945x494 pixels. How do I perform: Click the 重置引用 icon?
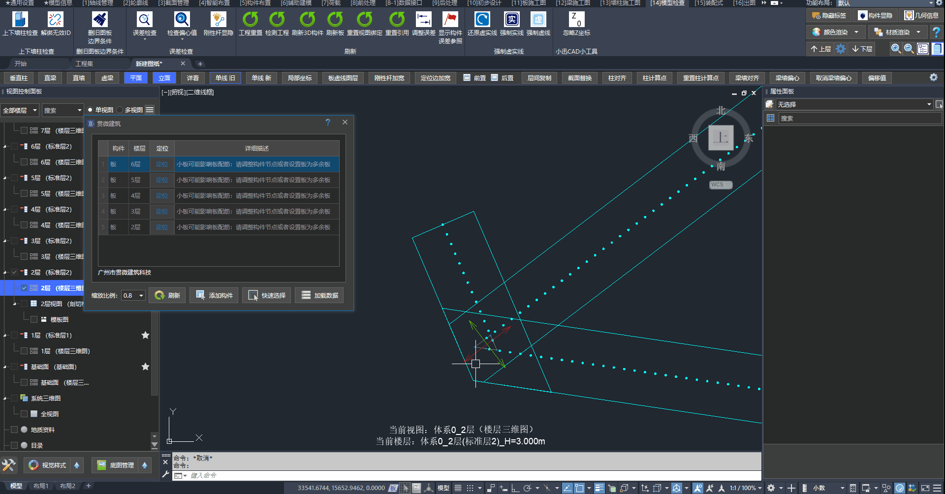tap(397, 20)
